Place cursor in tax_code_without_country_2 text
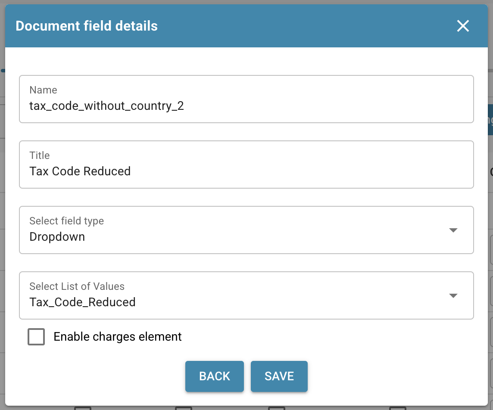493x410 pixels. click(106, 106)
